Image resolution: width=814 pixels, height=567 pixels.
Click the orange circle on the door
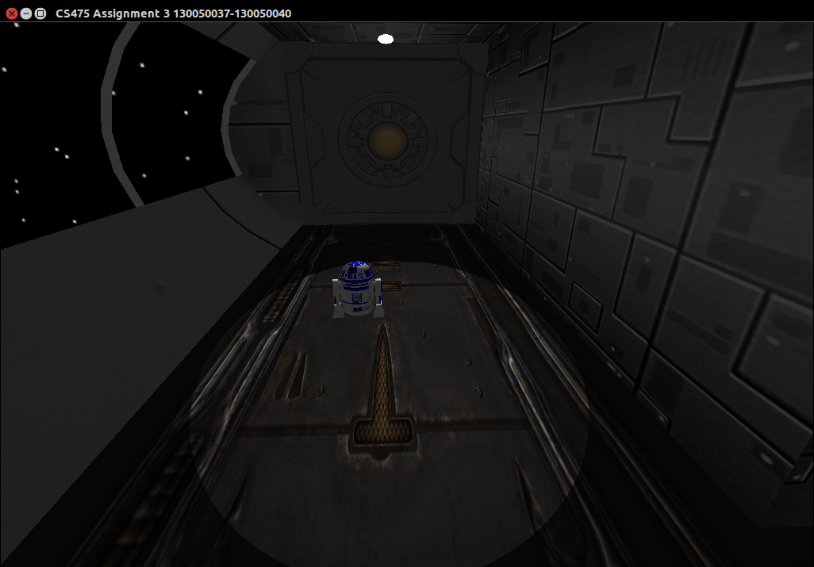(386, 141)
